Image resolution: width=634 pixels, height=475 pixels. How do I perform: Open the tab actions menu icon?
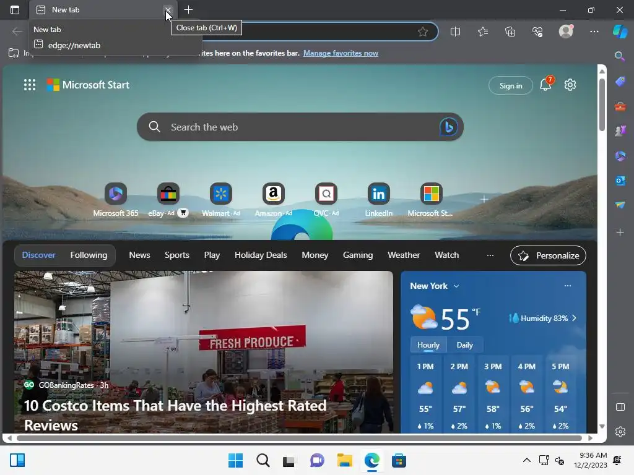click(15, 10)
